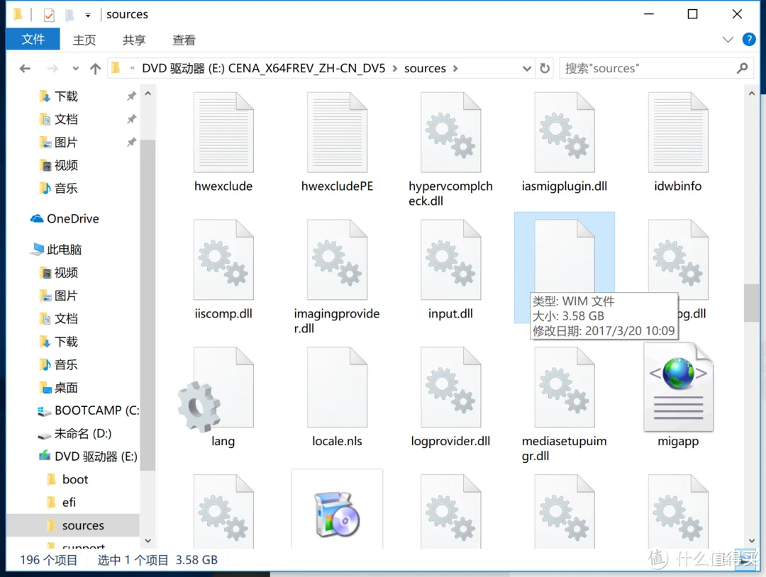The width and height of the screenshot is (766, 577).
Task: Open recent locations dropdown arrow
Action: [75, 68]
